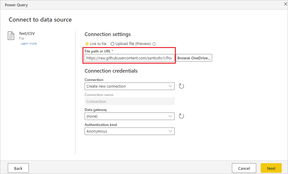Refresh the Data gateway list
The image size is (288, 174).
(x=181, y=116)
